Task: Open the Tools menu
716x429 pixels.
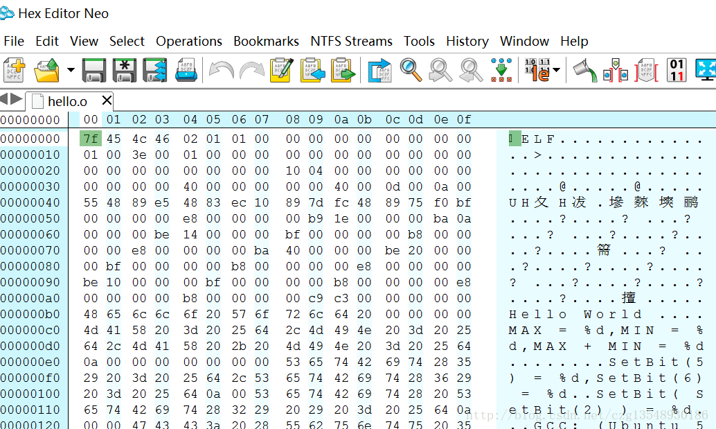Action: (x=419, y=41)
